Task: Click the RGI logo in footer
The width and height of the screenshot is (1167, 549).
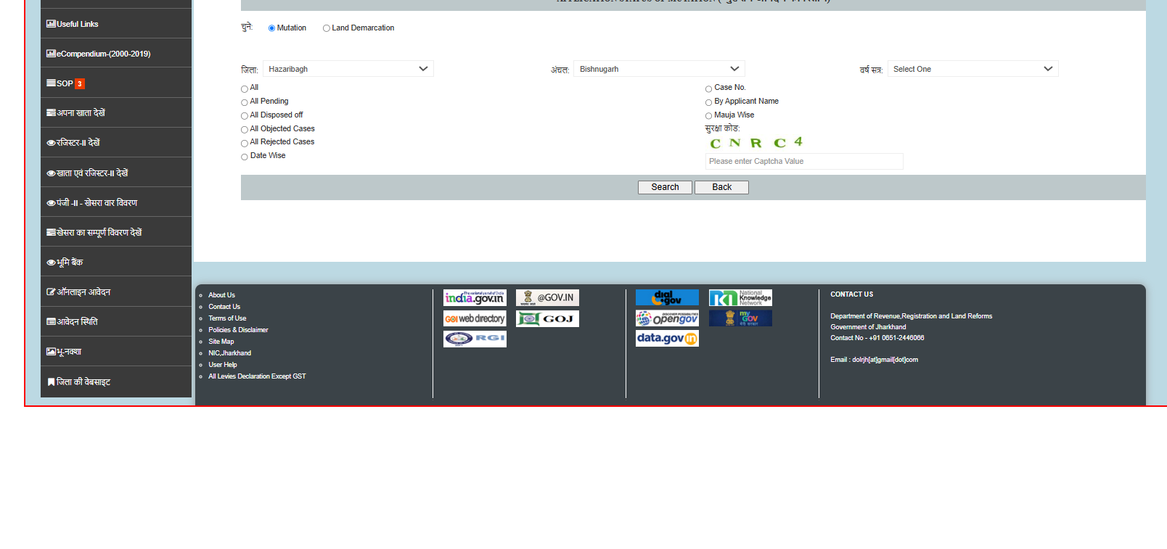Action: pos(475,339)
